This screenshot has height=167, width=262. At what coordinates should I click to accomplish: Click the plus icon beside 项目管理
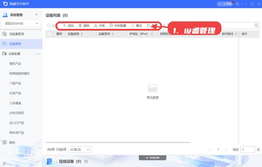coord(36,14)
